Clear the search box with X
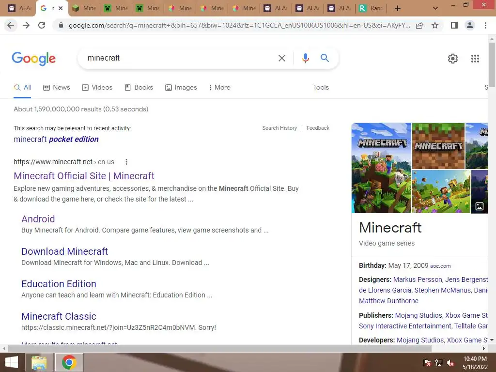The image size is (496, 372). coord(281,58)
